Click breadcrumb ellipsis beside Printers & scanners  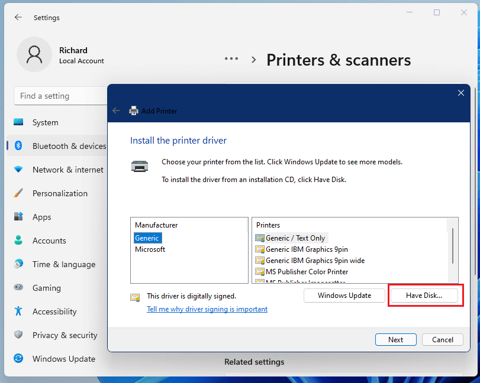pos(231,59)
